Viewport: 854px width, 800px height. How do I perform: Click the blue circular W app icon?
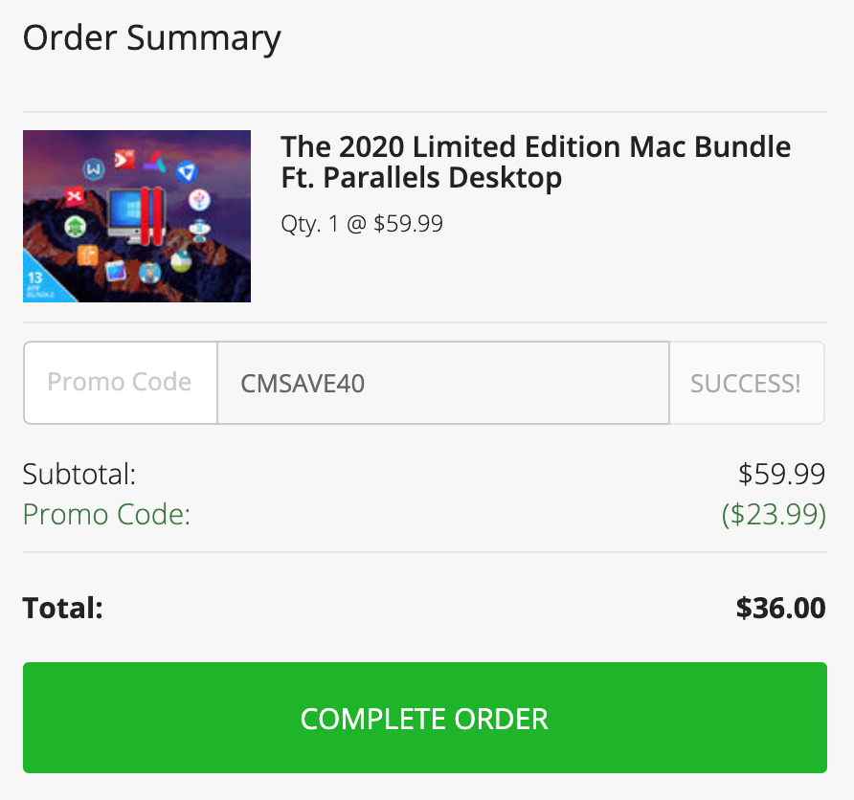tap(94, 169)
